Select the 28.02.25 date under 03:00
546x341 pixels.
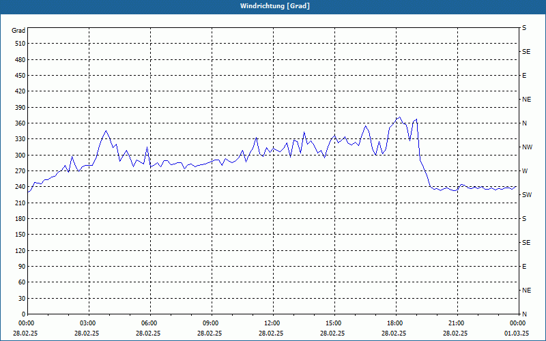[x=87, y=333]
